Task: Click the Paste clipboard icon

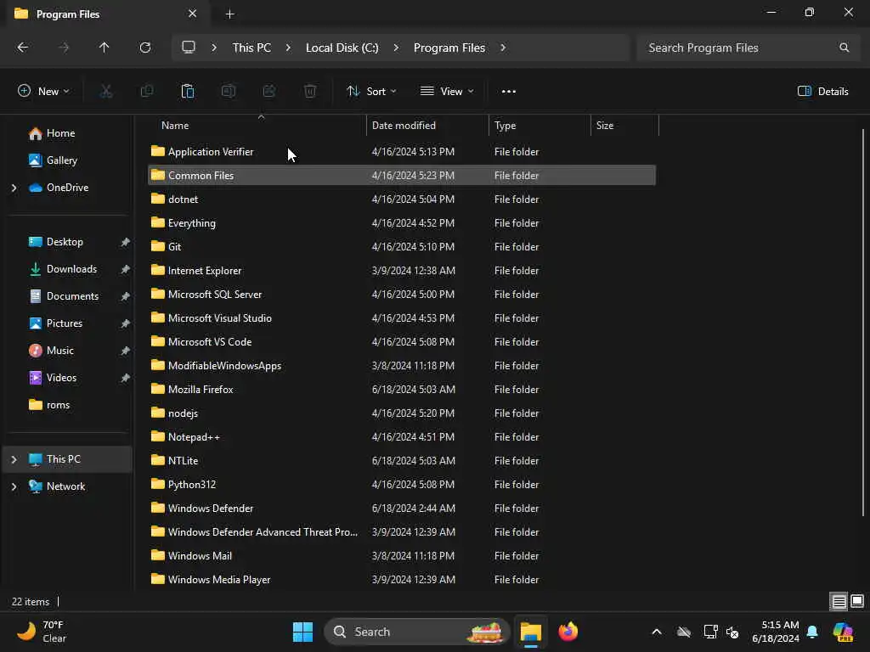Action: tap(188, 92)
